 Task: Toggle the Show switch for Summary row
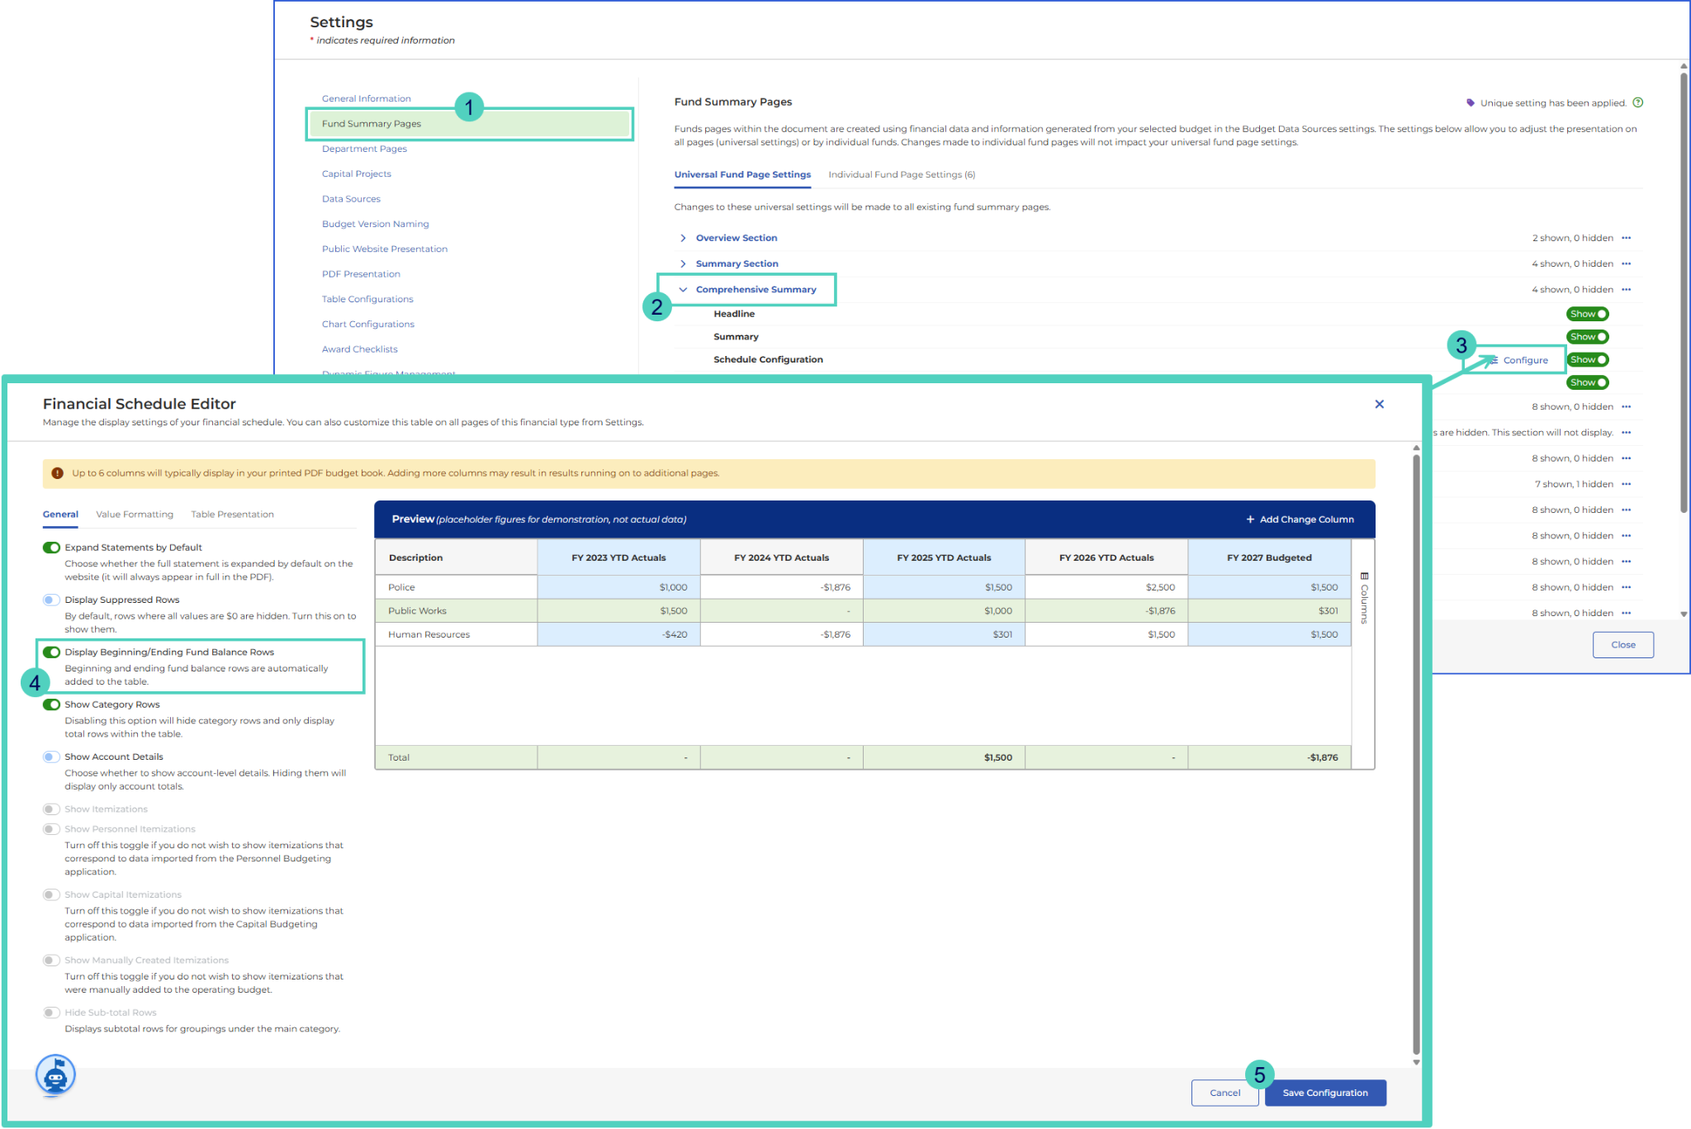[x=1587, y=337]
